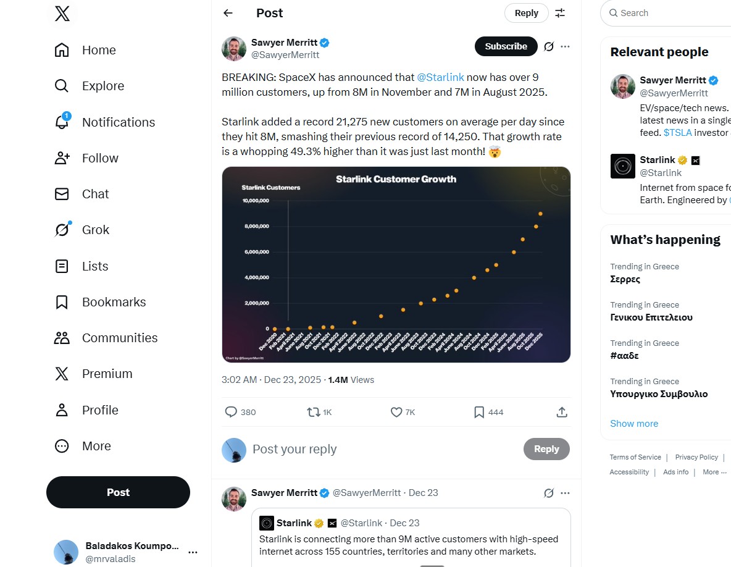This screenshot has height=567, width=731.
Task: Like the Starlink post with heart
Action: [396, 412]
